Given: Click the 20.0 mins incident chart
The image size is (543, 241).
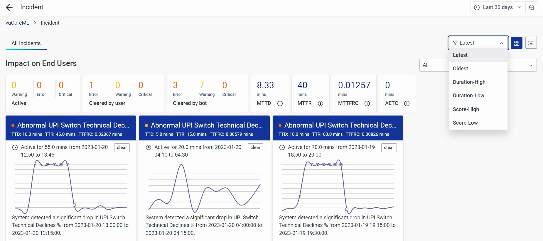Looking at the screenshot, I should pyautogui.click(x=204, y=188).
